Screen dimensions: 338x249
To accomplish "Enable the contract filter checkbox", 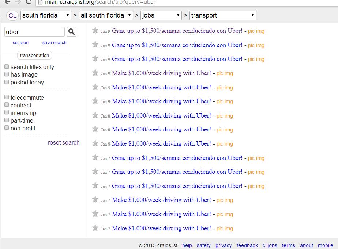I will pos(7,104).
